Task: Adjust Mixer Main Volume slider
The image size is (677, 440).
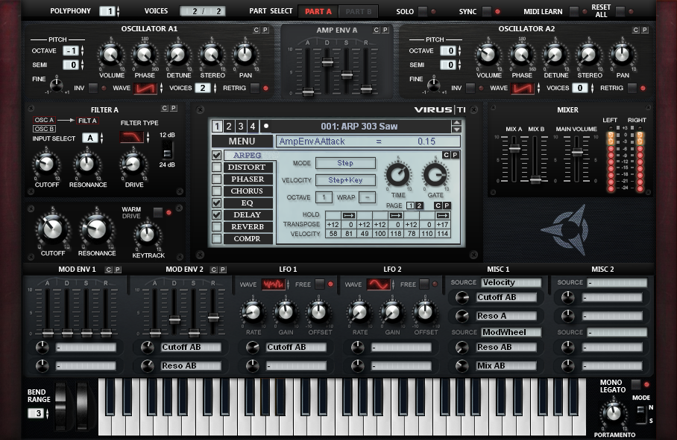Action: click(x=577, y=152)
